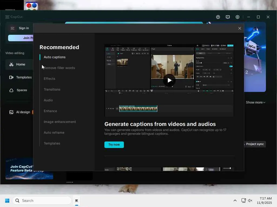Open the network tray icon
Screen dimensions: 277x207
pos(244,201)
